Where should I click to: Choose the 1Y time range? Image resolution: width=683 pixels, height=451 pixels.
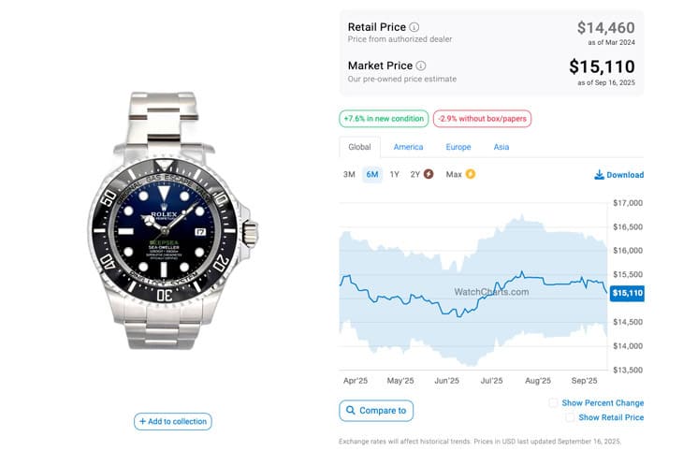coord(394,174)
